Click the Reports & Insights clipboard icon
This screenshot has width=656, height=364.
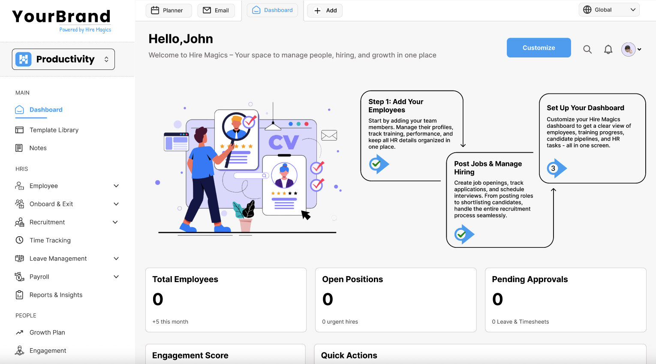(x=19, y=295)
